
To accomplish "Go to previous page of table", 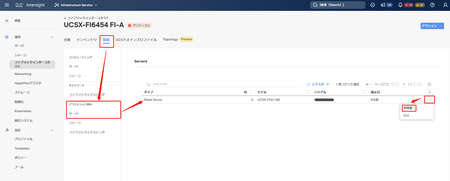I will pyautogui.click(x=397, y=85).
